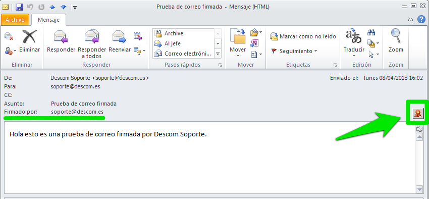
Task: Click the Redo icon in title bar
Action: 41,7
